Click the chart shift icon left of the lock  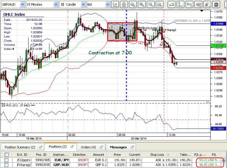point(115,5)
